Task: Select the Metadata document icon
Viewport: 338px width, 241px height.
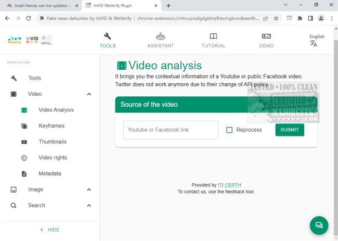Action: click(24, 174)
